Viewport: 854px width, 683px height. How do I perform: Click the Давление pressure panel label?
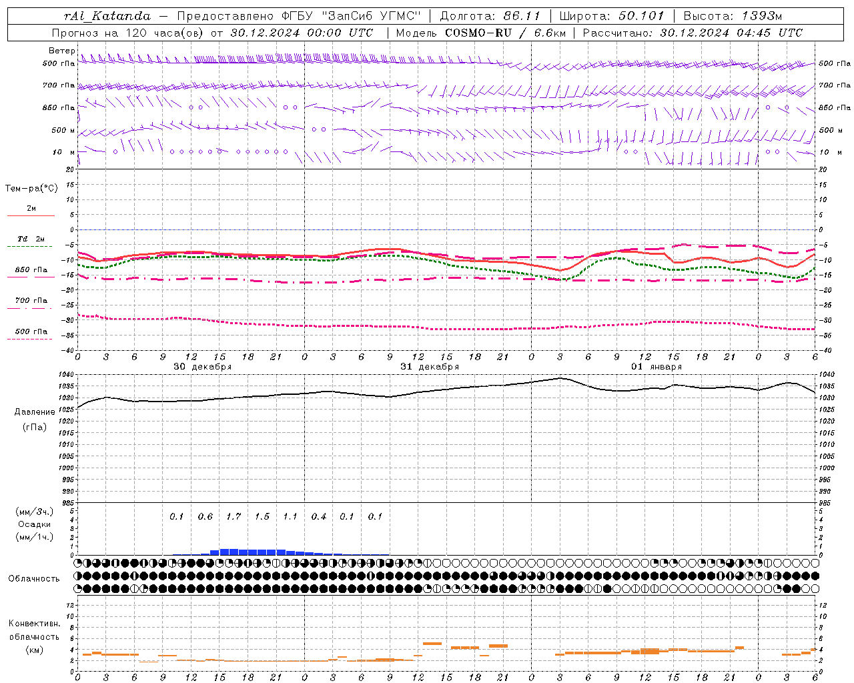pyautogui.click(x=35, y=412)
